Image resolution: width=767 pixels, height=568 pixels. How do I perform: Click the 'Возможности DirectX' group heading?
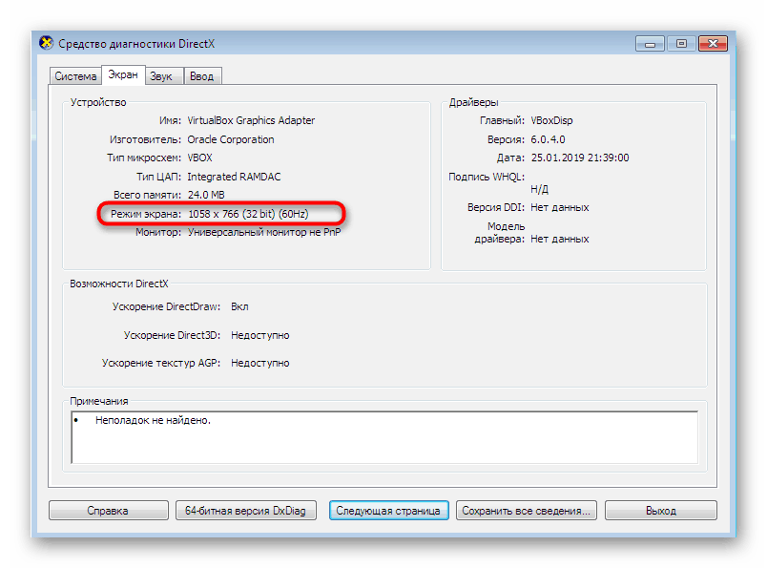(119, 284)
